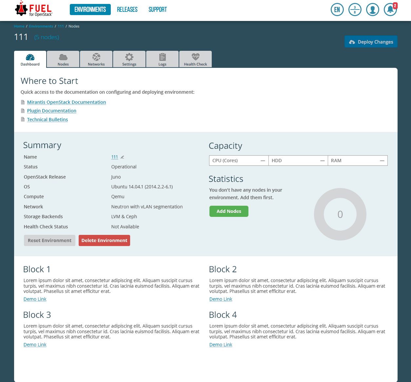Open the Support menu item
The height and width of the screenshot is (382, 411).
click(158, 9)
